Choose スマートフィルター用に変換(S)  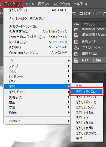click(x=38, y=18)
